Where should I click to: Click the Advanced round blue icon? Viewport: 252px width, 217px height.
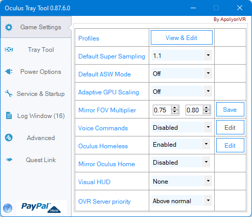[9, 137]
